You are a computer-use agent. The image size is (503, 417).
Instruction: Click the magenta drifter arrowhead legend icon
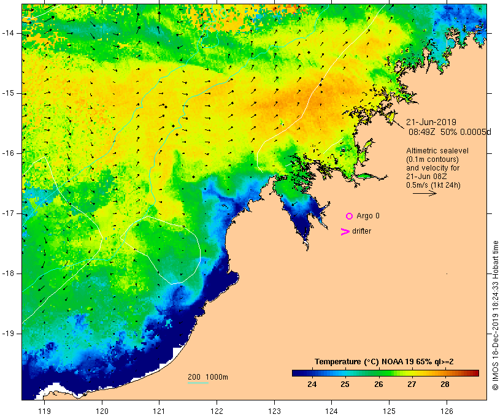click(x=345, y=232)
